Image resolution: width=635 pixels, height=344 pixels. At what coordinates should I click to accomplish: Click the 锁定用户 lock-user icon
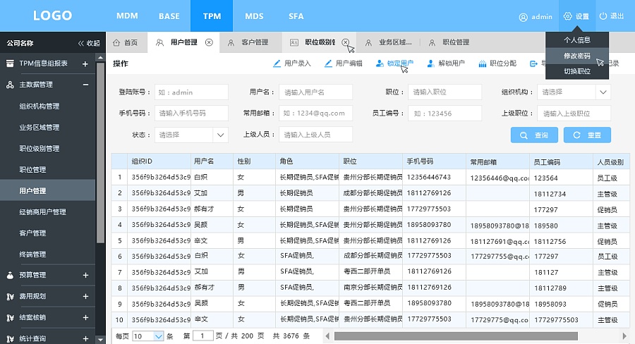click(x=380, y=63)
